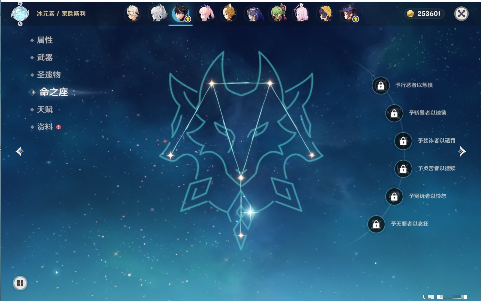Close the character screen with X button

click(461, 14)
